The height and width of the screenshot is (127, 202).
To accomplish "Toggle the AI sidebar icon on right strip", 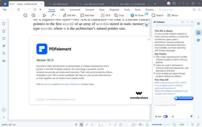I will [x=199, y=33].
